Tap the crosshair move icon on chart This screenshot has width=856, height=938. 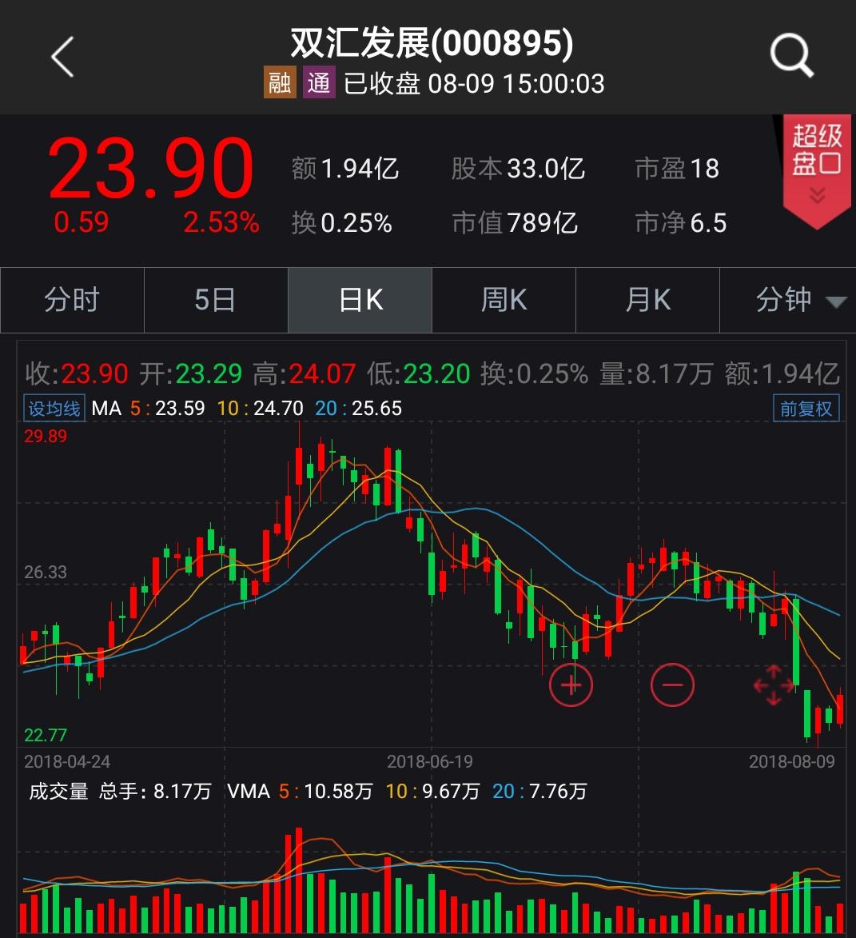click(x=774, y=685)
